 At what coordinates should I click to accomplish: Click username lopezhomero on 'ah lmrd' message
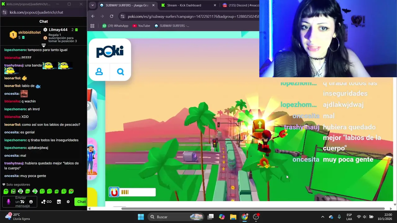click(15, 109)
